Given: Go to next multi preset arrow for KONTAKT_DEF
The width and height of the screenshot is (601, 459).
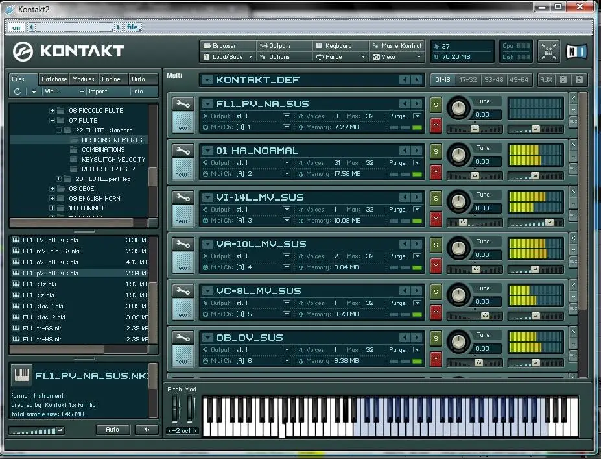Looking at the screenshot, I should click(417, 80).
